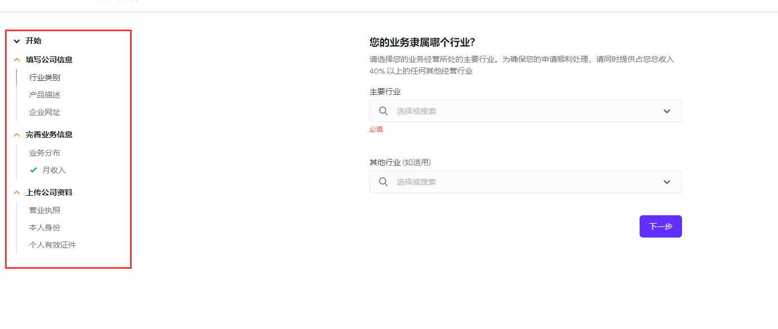Collapse the 完善业务信息 section
This screenshot has height=329, width=778.
click(x=17, y=134)
